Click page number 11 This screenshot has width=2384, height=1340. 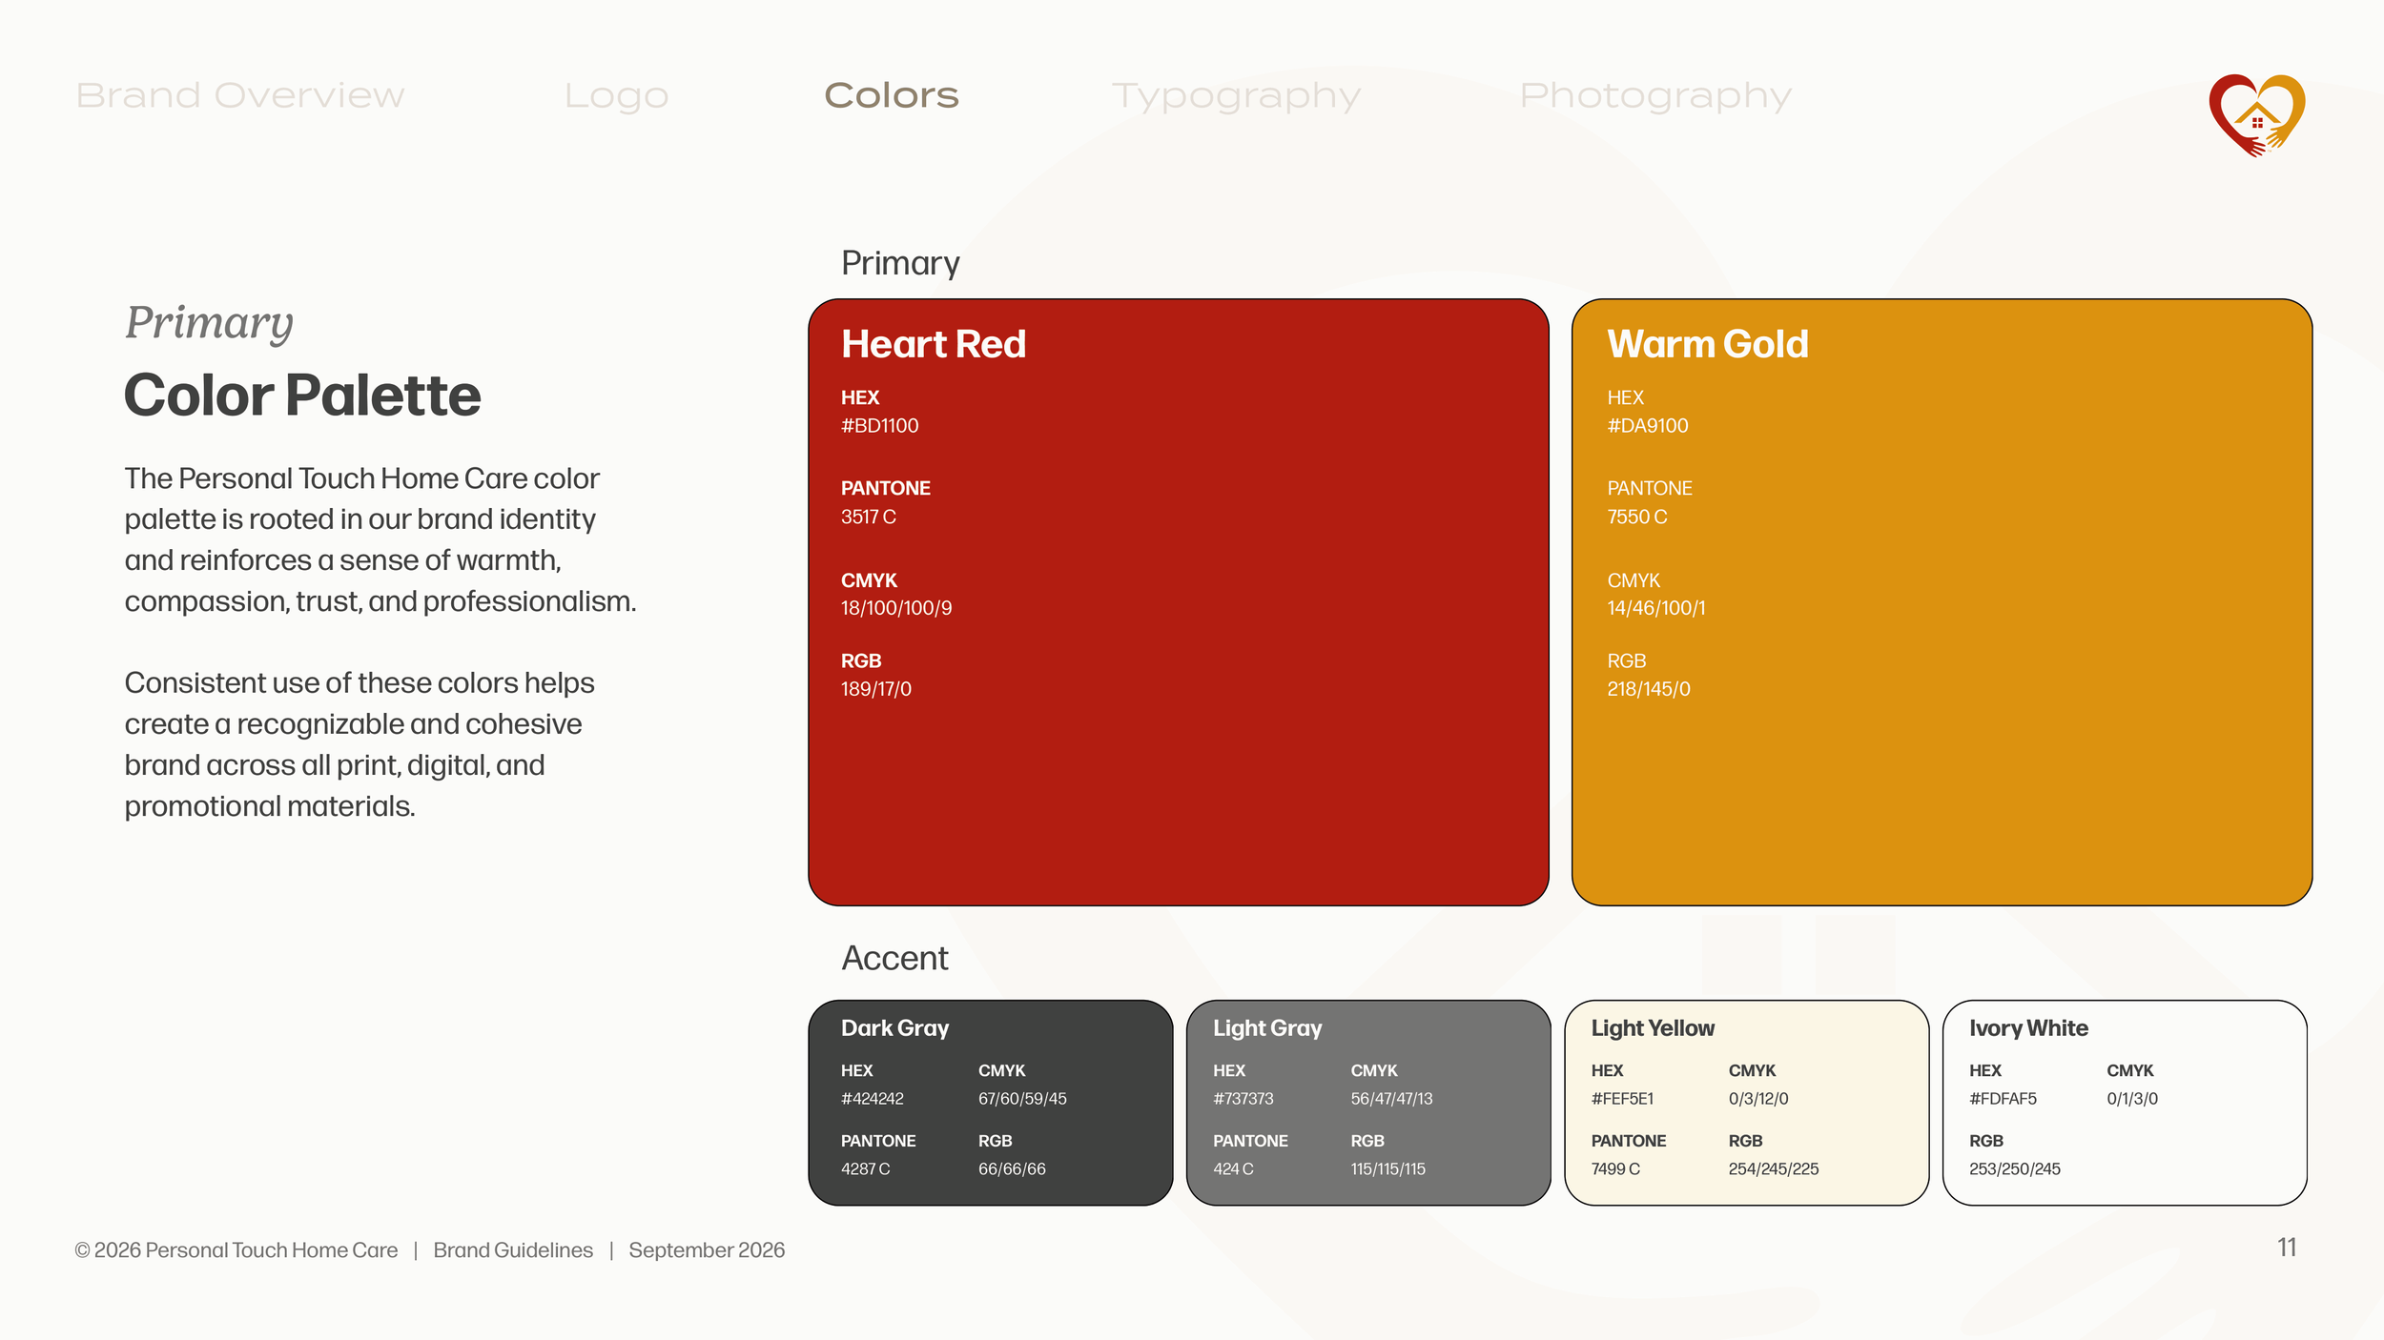(x=2287, y=1248)
